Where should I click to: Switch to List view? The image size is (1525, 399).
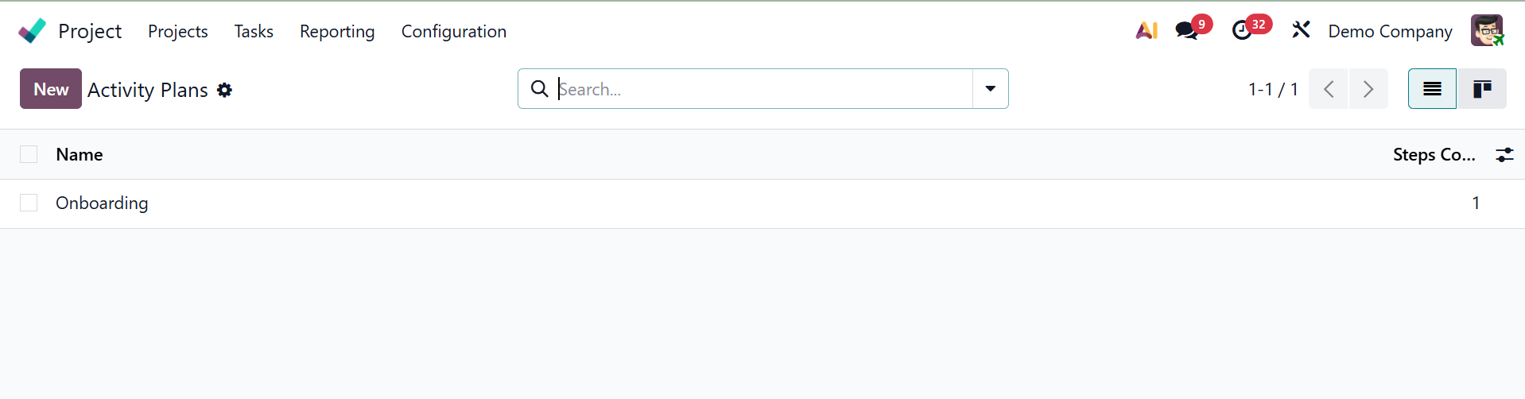pos(1432,89)
